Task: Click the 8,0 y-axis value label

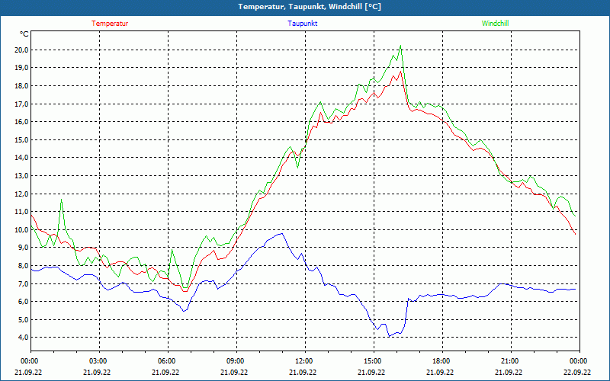Action: (22, 266)
